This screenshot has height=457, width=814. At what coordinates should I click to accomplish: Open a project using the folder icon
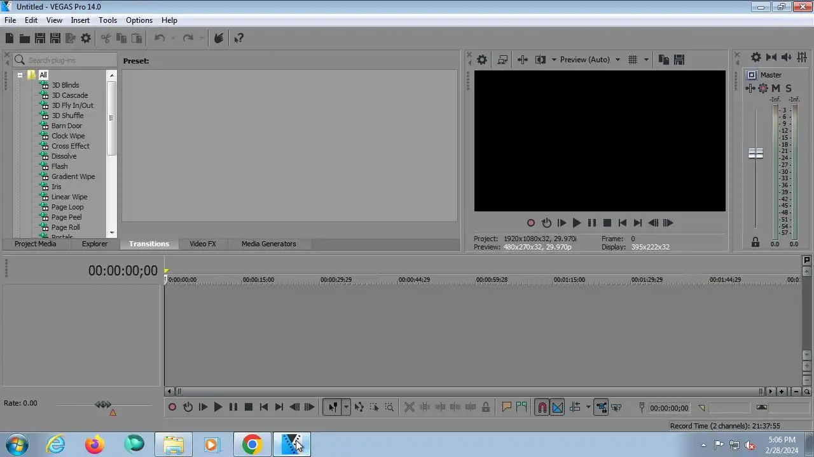click(x=25, y=38)
